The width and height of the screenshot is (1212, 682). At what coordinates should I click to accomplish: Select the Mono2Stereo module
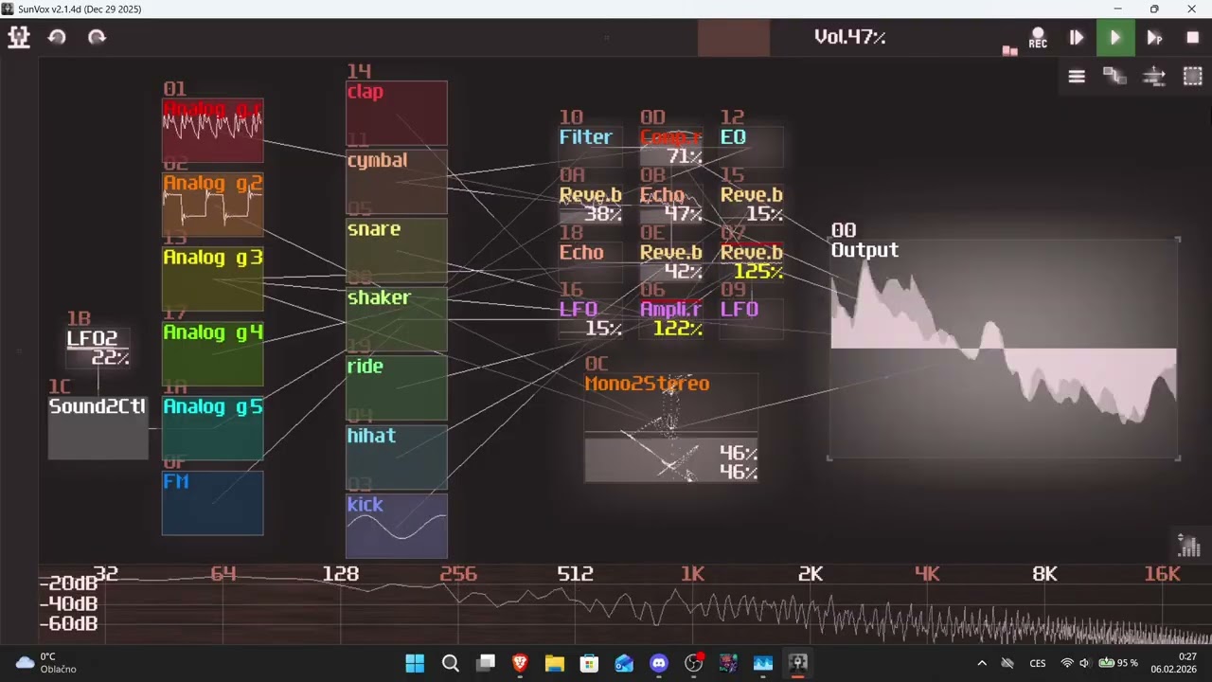click(x=671, y=427)
